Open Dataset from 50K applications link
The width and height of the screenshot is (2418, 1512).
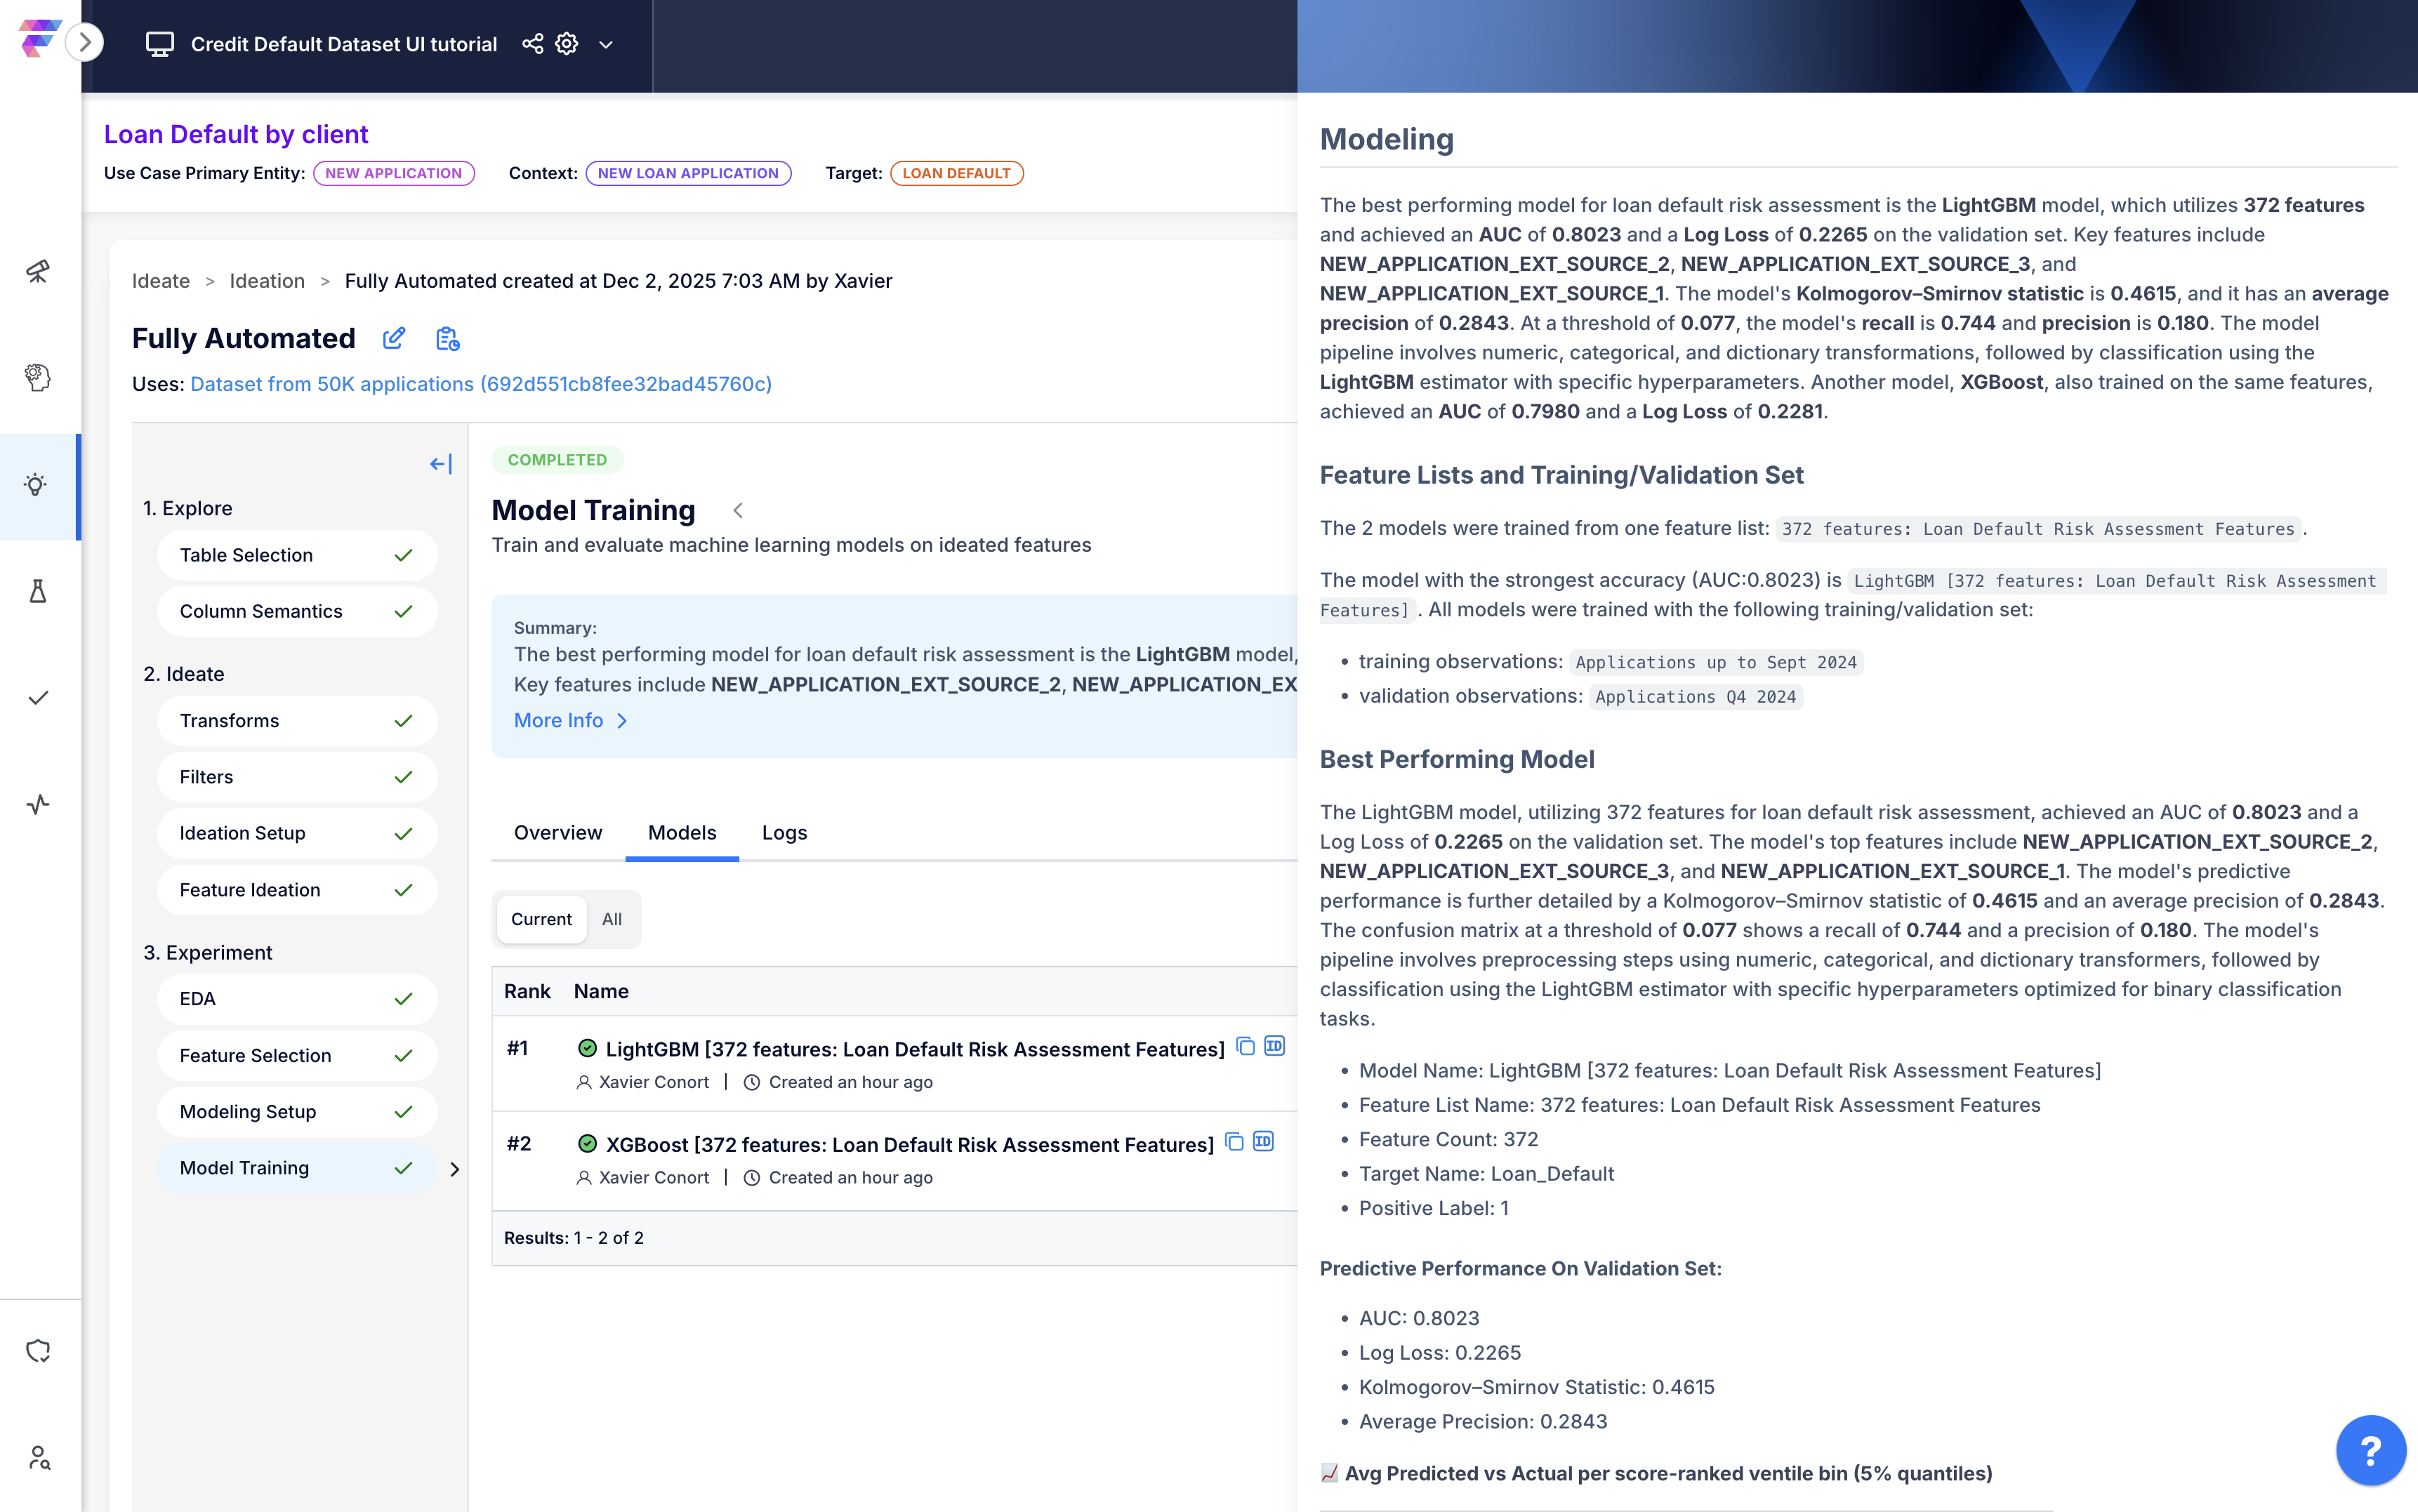(480, 384)
